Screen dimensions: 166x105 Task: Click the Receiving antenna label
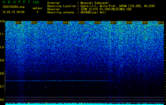61,12
